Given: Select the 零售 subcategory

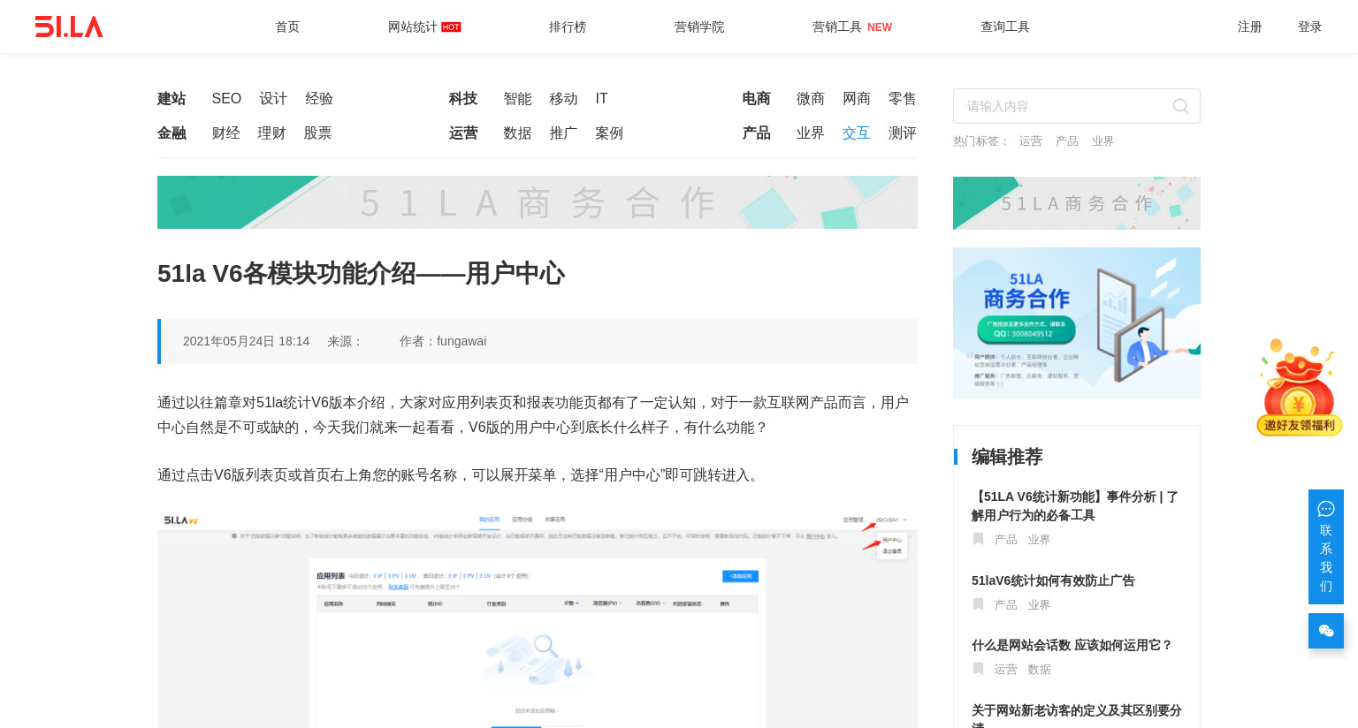Looking at the screenshot, I should click(903, 98).
